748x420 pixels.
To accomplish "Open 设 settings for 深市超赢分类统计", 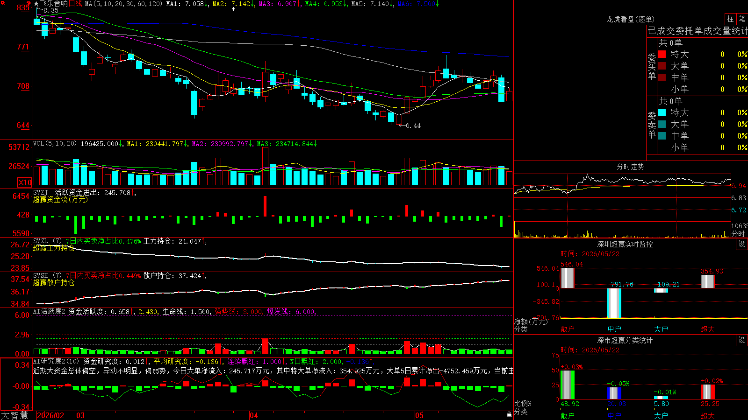I will pyautogui.click(x=742, y=340).
